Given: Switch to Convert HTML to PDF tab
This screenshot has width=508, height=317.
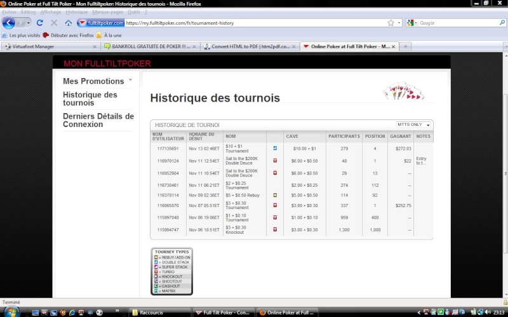Looking at the screenshot, I should (x=250, y=46).
